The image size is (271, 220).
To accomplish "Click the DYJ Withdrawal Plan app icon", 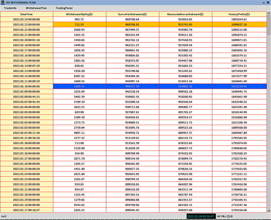I will point(3,2).
